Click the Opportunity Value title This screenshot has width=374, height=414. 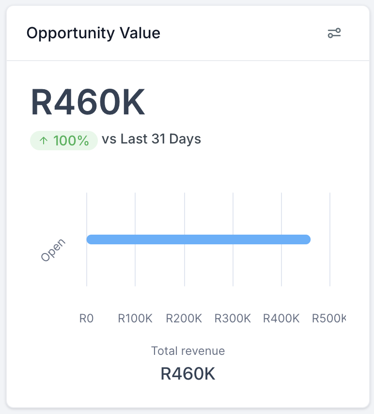[93, 33]
